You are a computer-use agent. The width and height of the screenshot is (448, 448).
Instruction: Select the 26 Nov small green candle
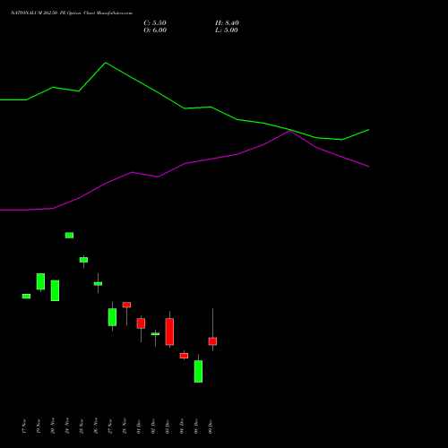tap(98, 284)
